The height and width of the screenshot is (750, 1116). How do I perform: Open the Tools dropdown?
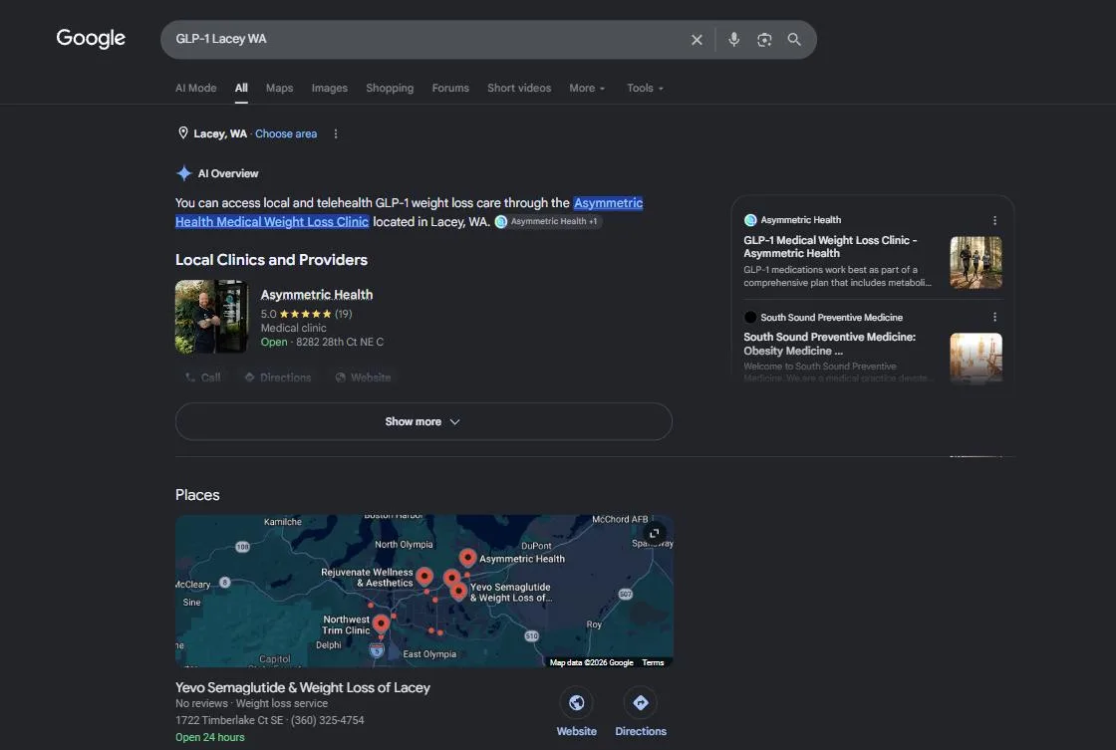tap(645, 89)
